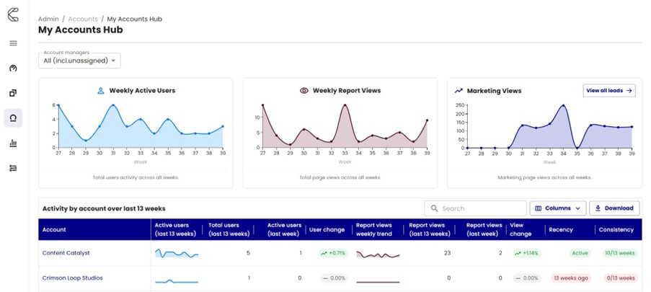651x292 pixels.
Task: Sort by the Consistency column header
Action: [x=615, y=230]
